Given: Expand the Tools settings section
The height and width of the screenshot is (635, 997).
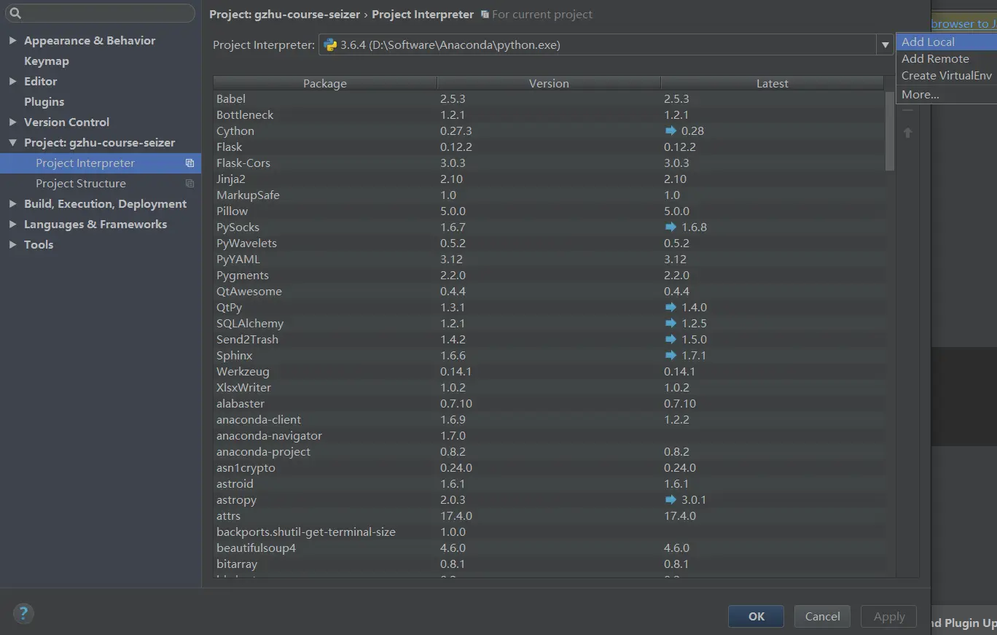Looking at the screenshot, I should click(x=12, y=245).
